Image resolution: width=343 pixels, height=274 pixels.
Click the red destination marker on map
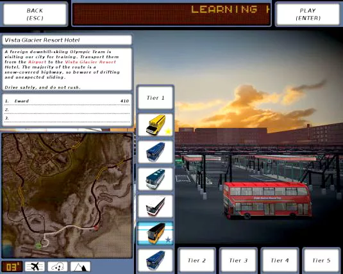(x=96, y=228)
